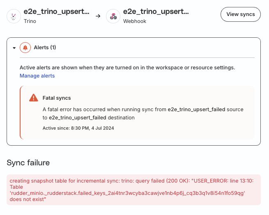The height and width of the screenshot is (215, 269).
Task: Click the e2e_trino_upsert source name
Action: pyautogui.click(x=56, y=11)
